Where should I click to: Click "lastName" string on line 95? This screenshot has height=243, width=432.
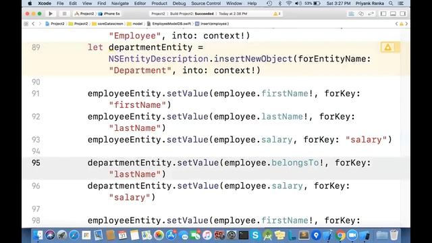point(135,174)
